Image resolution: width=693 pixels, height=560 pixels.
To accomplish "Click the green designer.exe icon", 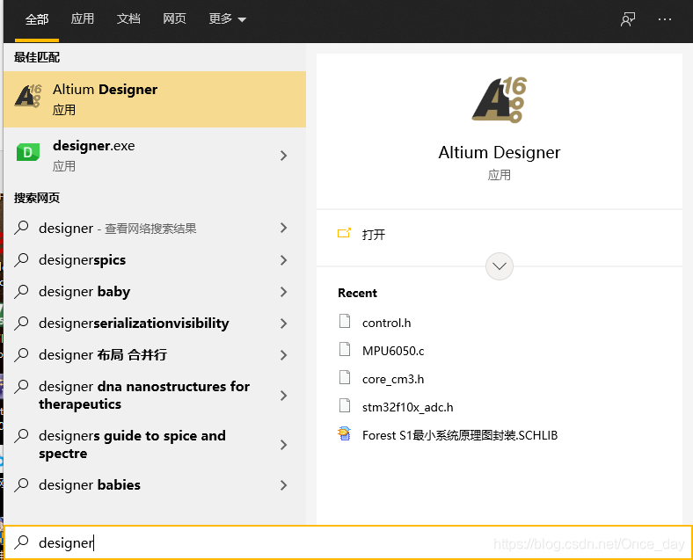I will [x=28, y=152].
